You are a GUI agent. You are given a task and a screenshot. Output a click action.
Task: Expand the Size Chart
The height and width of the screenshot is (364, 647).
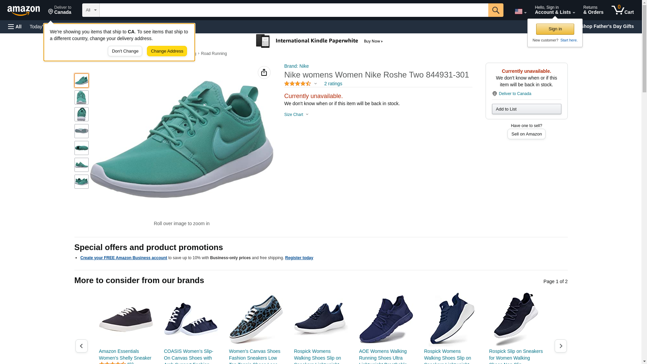[x=296, y=115]
